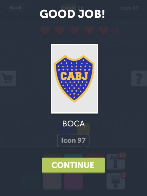
Task: Click the first heart life icon
Action: coord(45,31)
